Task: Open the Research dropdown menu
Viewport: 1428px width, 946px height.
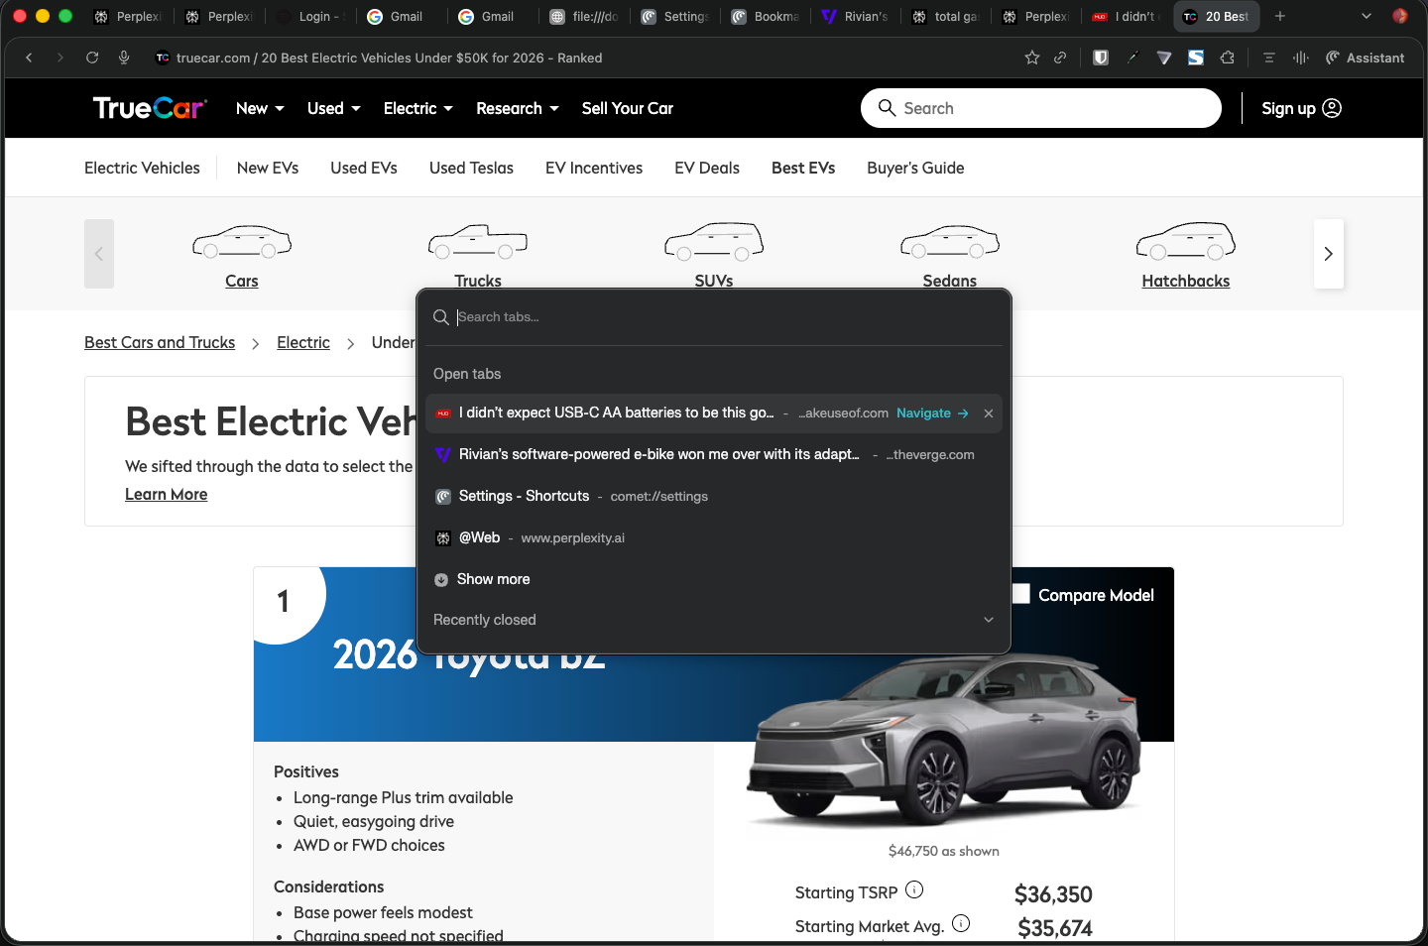Action: click(x=517, y=108)
